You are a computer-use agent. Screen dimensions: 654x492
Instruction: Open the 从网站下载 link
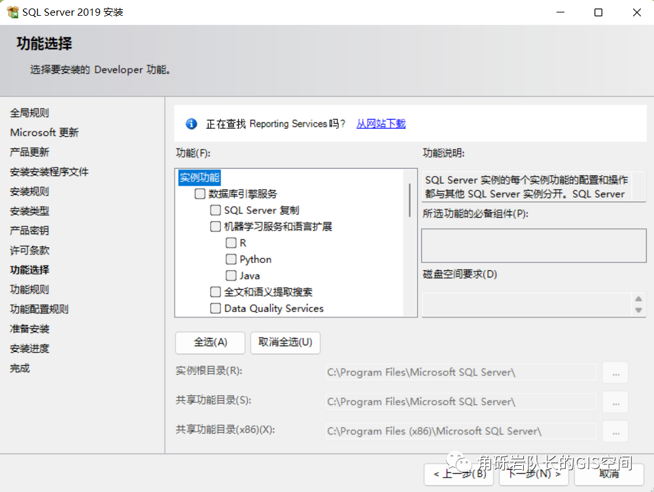click(x=381, y=124)
